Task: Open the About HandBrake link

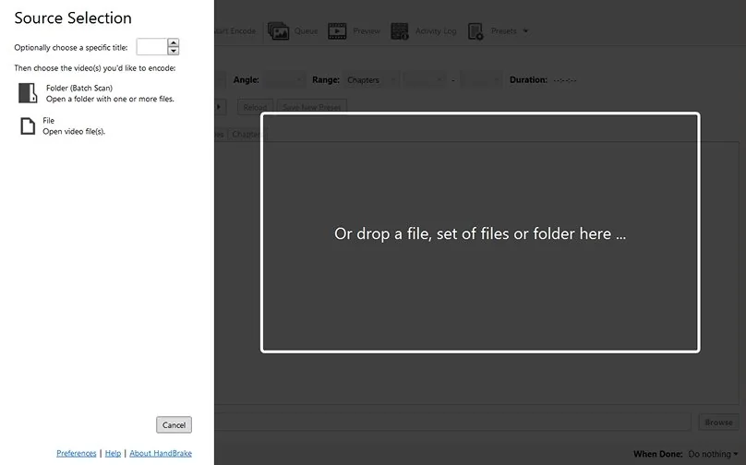Action: click(x=161, y=453)
